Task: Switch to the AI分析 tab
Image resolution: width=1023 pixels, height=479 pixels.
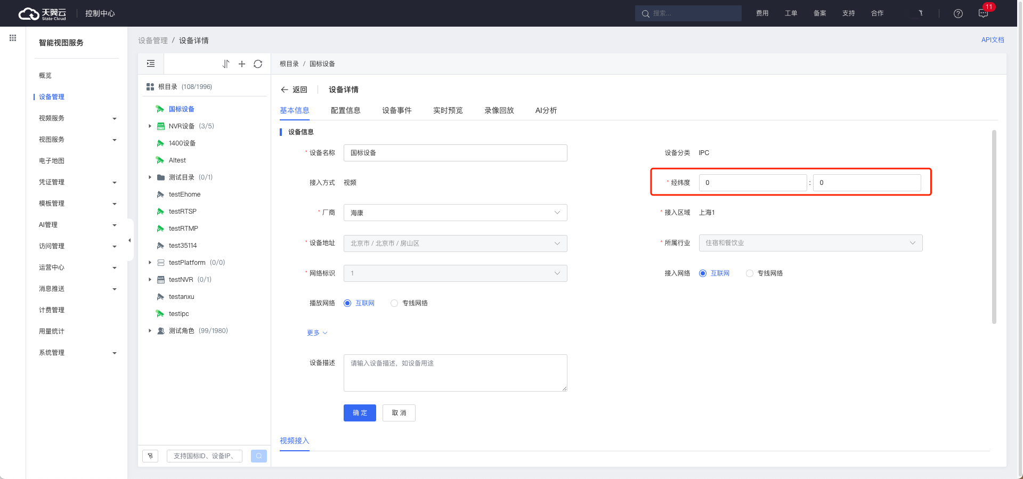Action: click(546, 110)
